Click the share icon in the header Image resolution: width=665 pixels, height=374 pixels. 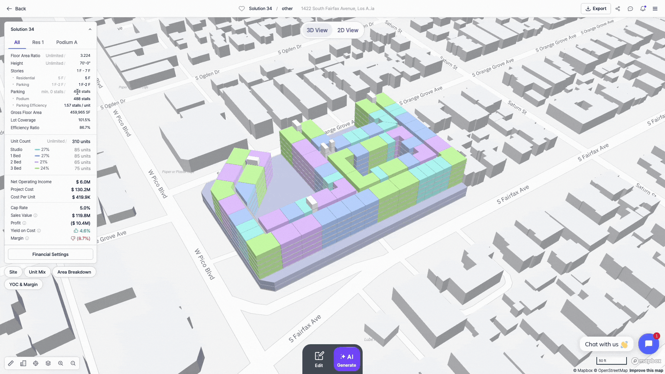click(x=618, y=9)
